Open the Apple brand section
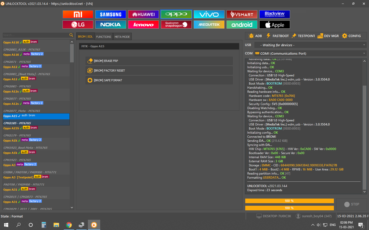This screenshot has width=369, height=230. tap(275, 25)
